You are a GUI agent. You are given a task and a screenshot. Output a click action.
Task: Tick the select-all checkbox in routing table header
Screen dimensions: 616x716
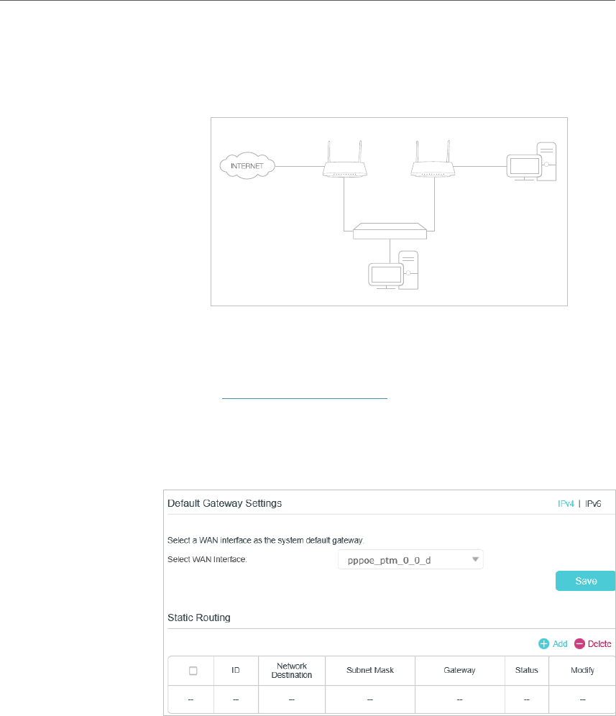[x=193, y=670]
